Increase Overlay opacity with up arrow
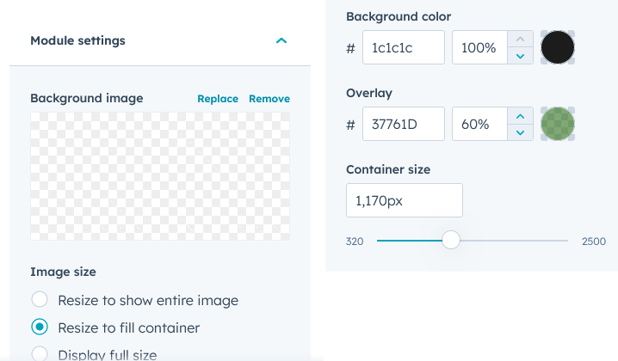The height and width of the screenshot is (361, 618). 519,116
